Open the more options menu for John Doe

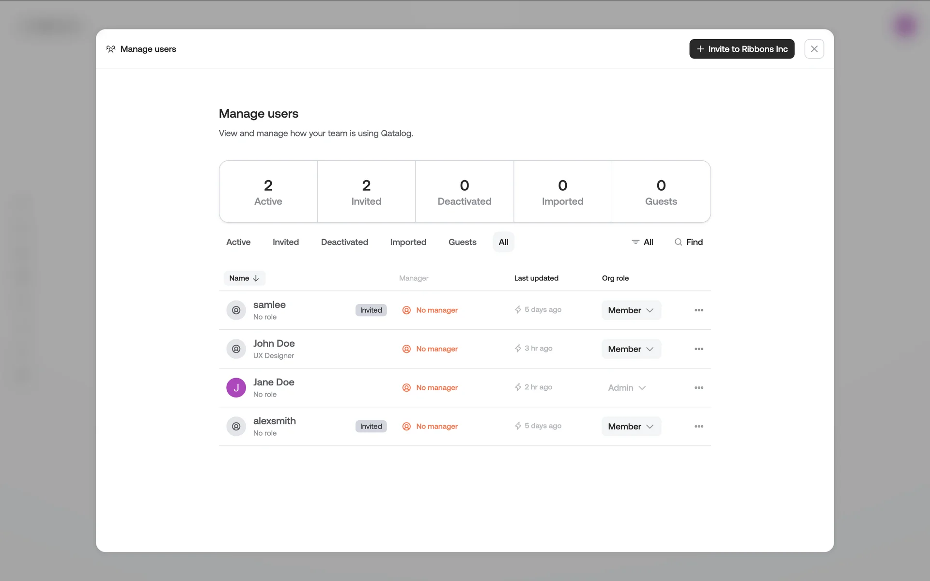(x=698, y=349)
